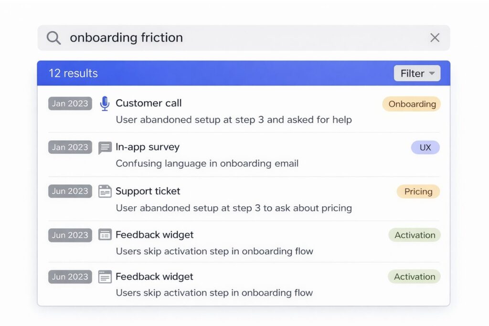Screen dimensions: 489x326
Task: Click the Filter dropdown arrow
Action: [x=432, y=74]
